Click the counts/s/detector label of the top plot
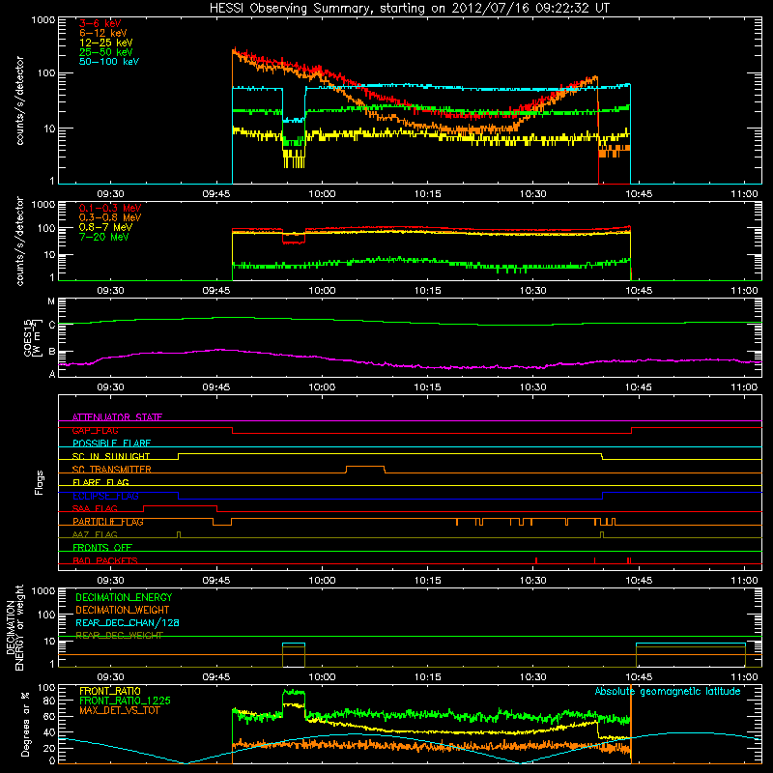 click(x=19, y=100)
